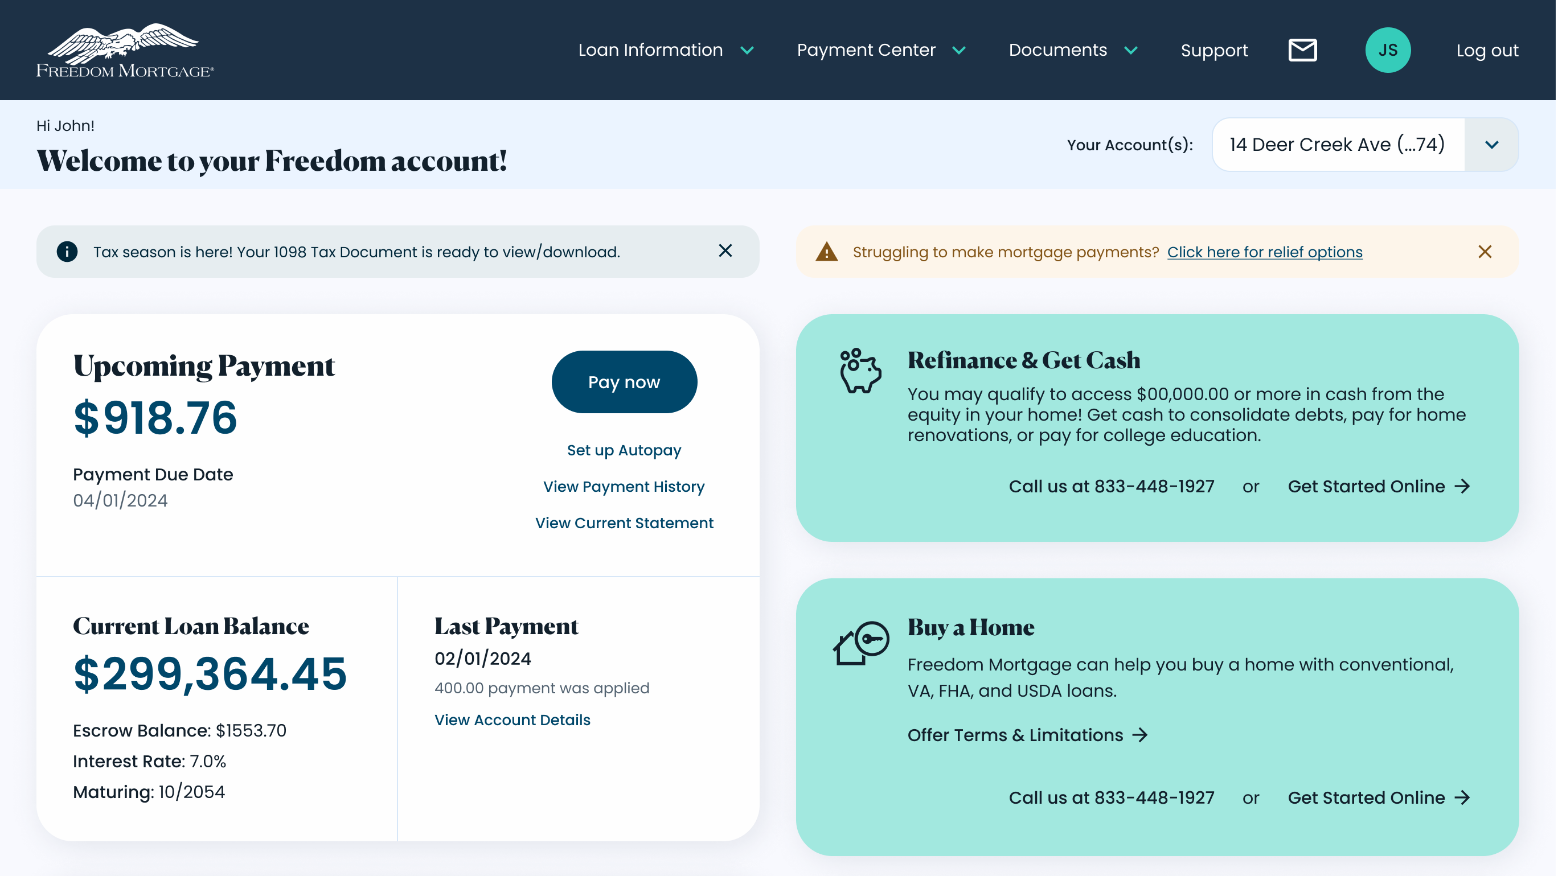Open the account selector dropdown
Screen dimensions: 1558x876
click(1491, 145)
